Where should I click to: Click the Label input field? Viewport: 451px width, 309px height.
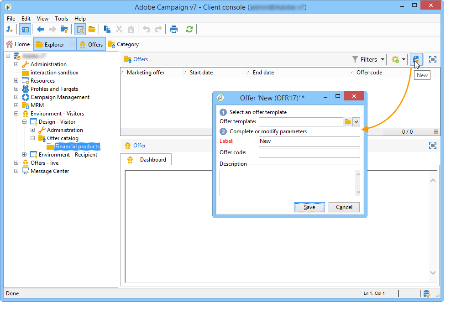point(309,141)
